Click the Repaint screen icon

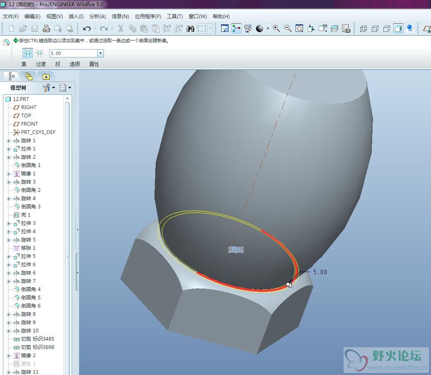[x=225, y=29]
